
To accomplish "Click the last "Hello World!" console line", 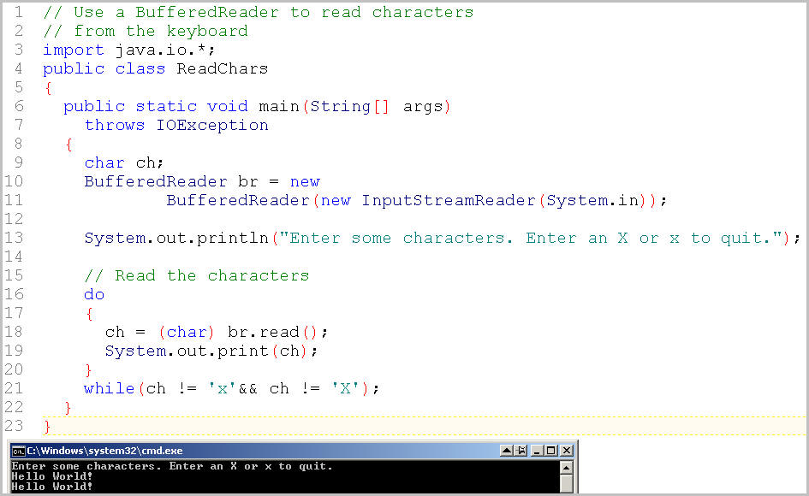I will (x=52, y=487).
